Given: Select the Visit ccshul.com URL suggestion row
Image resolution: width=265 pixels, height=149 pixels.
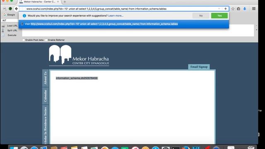Looking at the screenshot, I should click(x=124, y=24).
